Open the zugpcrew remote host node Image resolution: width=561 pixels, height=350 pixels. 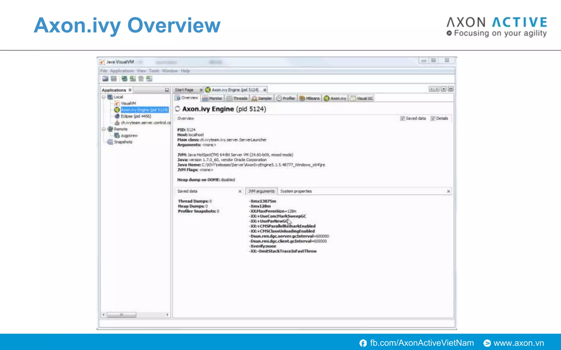[x=129, y=136]
